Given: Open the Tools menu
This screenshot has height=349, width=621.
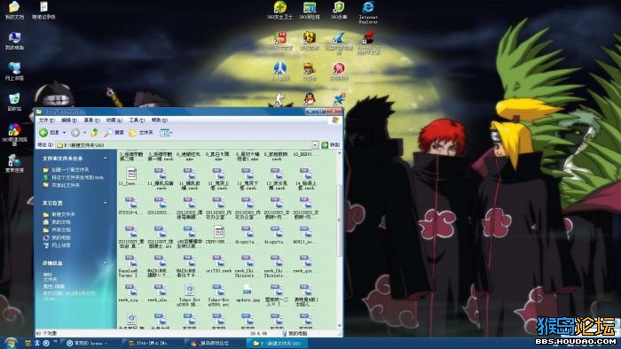Looking at the screenshot, I should (137, 120).
